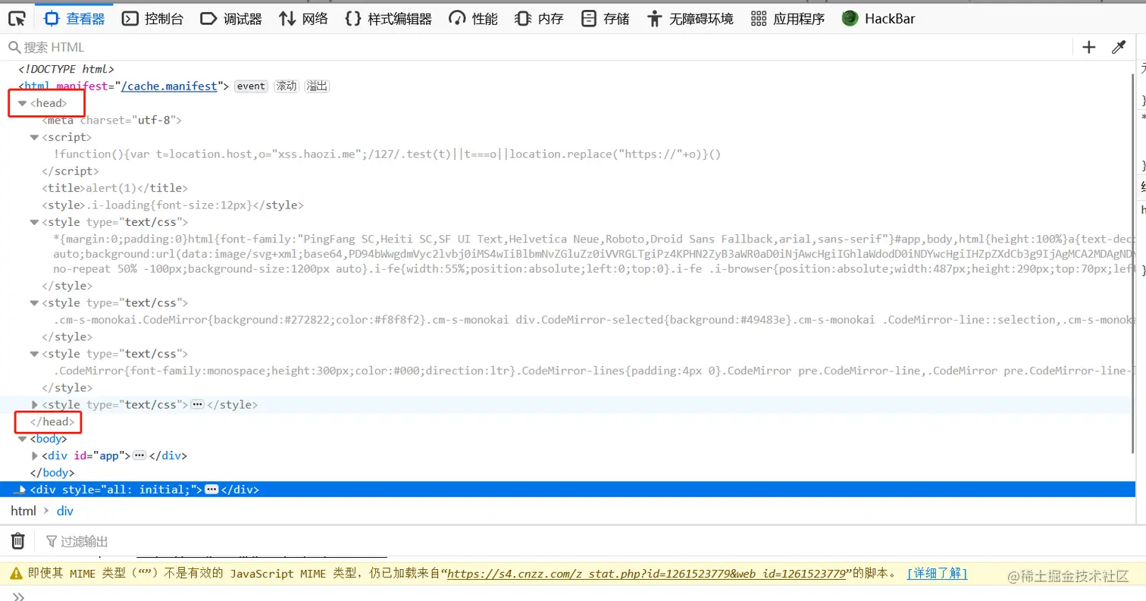Open the 应用程序 application tab
Viewport: 1146px width, 601px height.
tap(787, 19)
